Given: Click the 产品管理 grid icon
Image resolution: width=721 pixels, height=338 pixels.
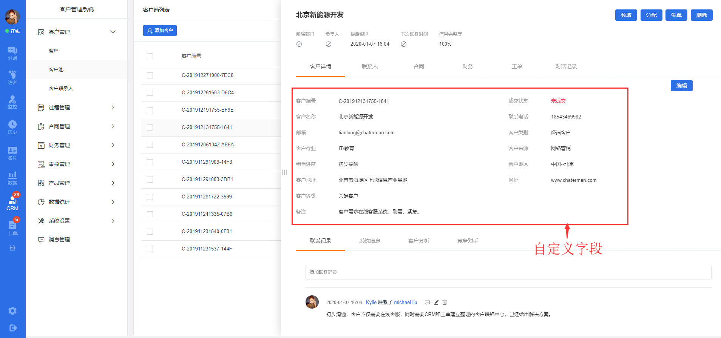Looking at the screenshot, I should tap(41, 183).
